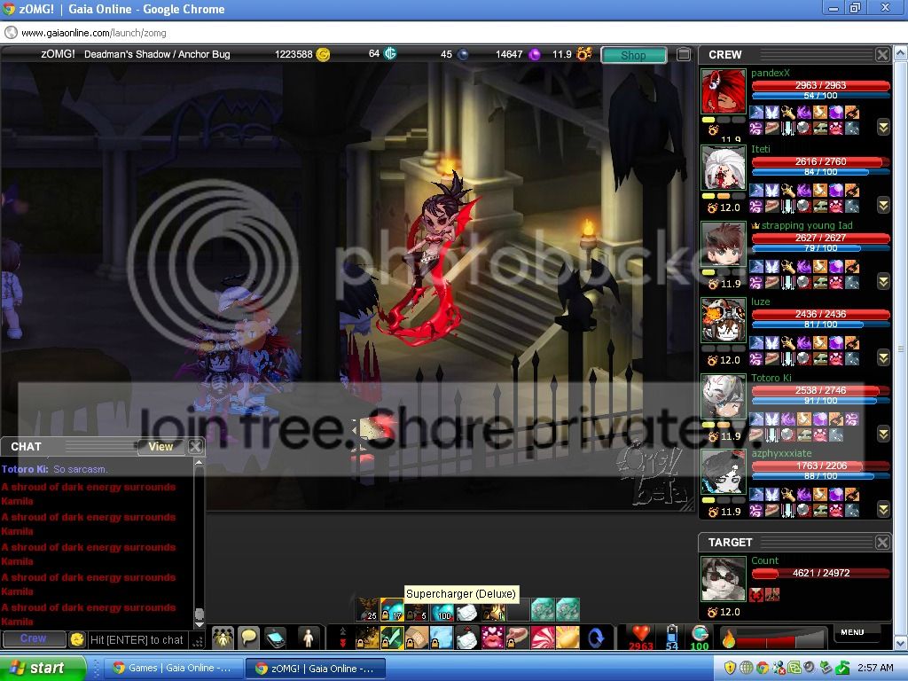Close the TARGET panel
The height and width of the screenshot is (681, 908).
(882, 542)
